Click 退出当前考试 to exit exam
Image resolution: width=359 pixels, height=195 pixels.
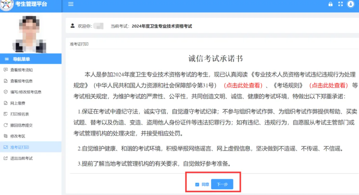pos(21,158)
